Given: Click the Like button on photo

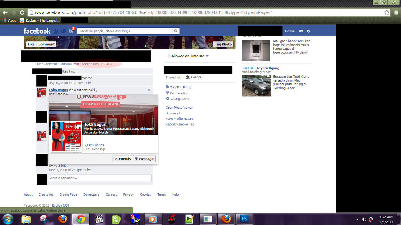Looking at the screenshot, I should point(31,44).
